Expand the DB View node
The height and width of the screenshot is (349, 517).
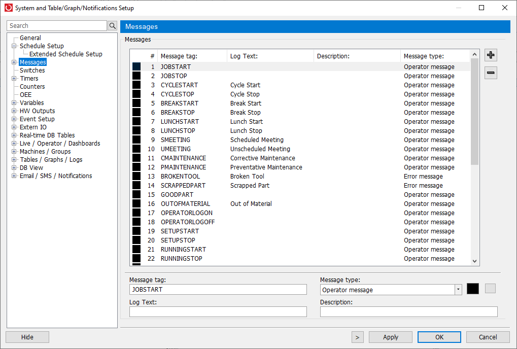14,168
